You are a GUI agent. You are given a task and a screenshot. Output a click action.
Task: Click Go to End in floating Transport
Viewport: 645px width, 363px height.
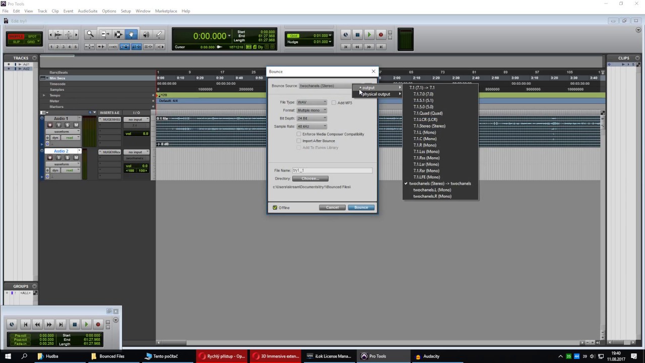point(61,325)
